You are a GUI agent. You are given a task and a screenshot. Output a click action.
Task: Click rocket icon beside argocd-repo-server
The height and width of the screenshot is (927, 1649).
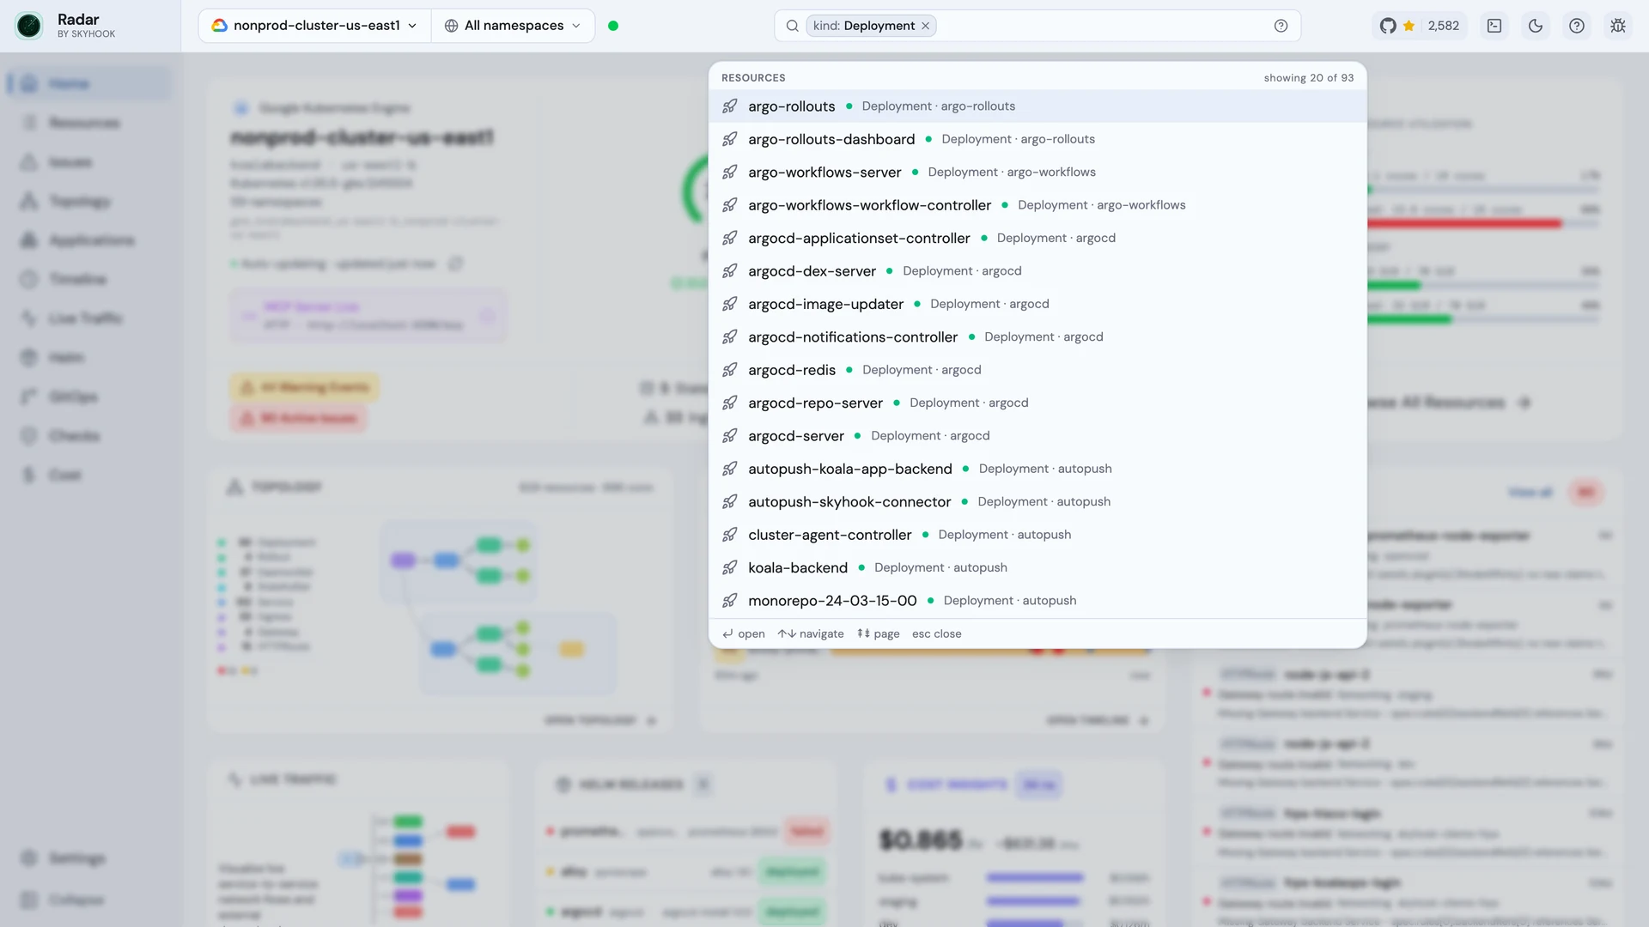coord(729,403)
